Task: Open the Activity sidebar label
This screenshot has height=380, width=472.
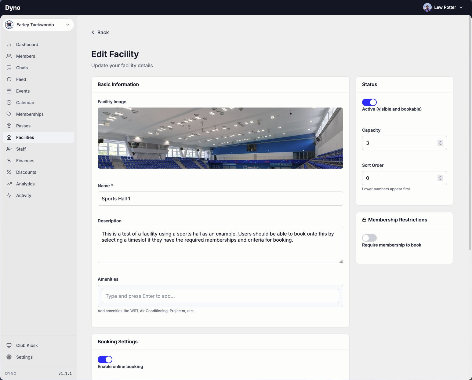Action: pyautogui.click(x=24, y=195)
